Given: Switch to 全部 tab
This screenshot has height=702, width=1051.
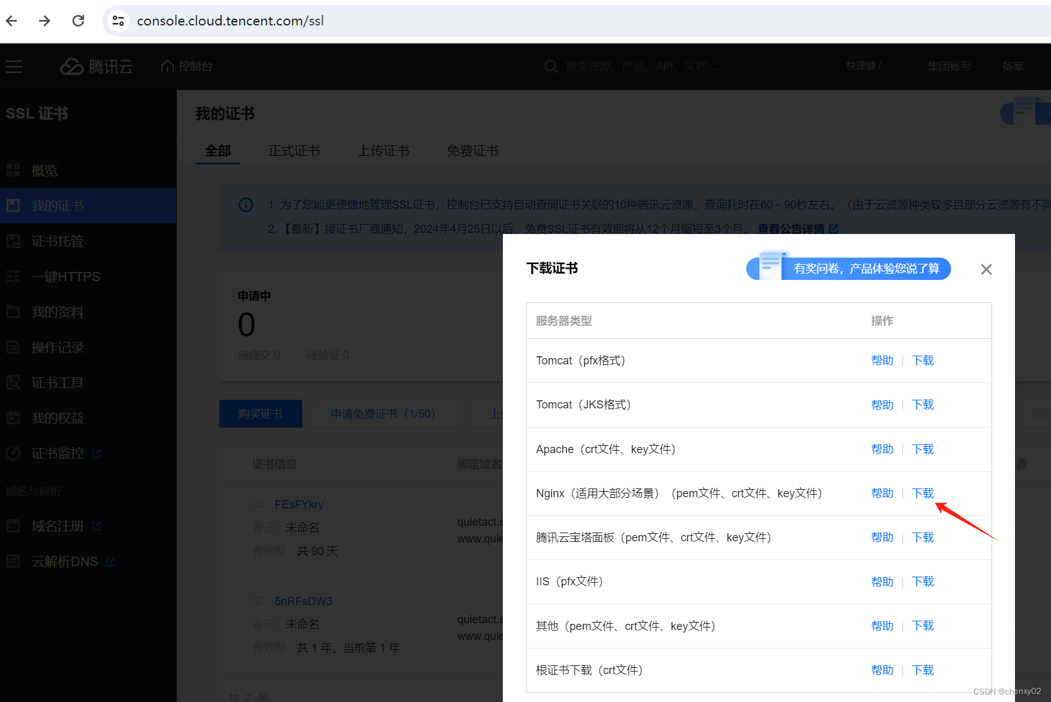Looking at the screenshot, I should (x=218, y=151).
